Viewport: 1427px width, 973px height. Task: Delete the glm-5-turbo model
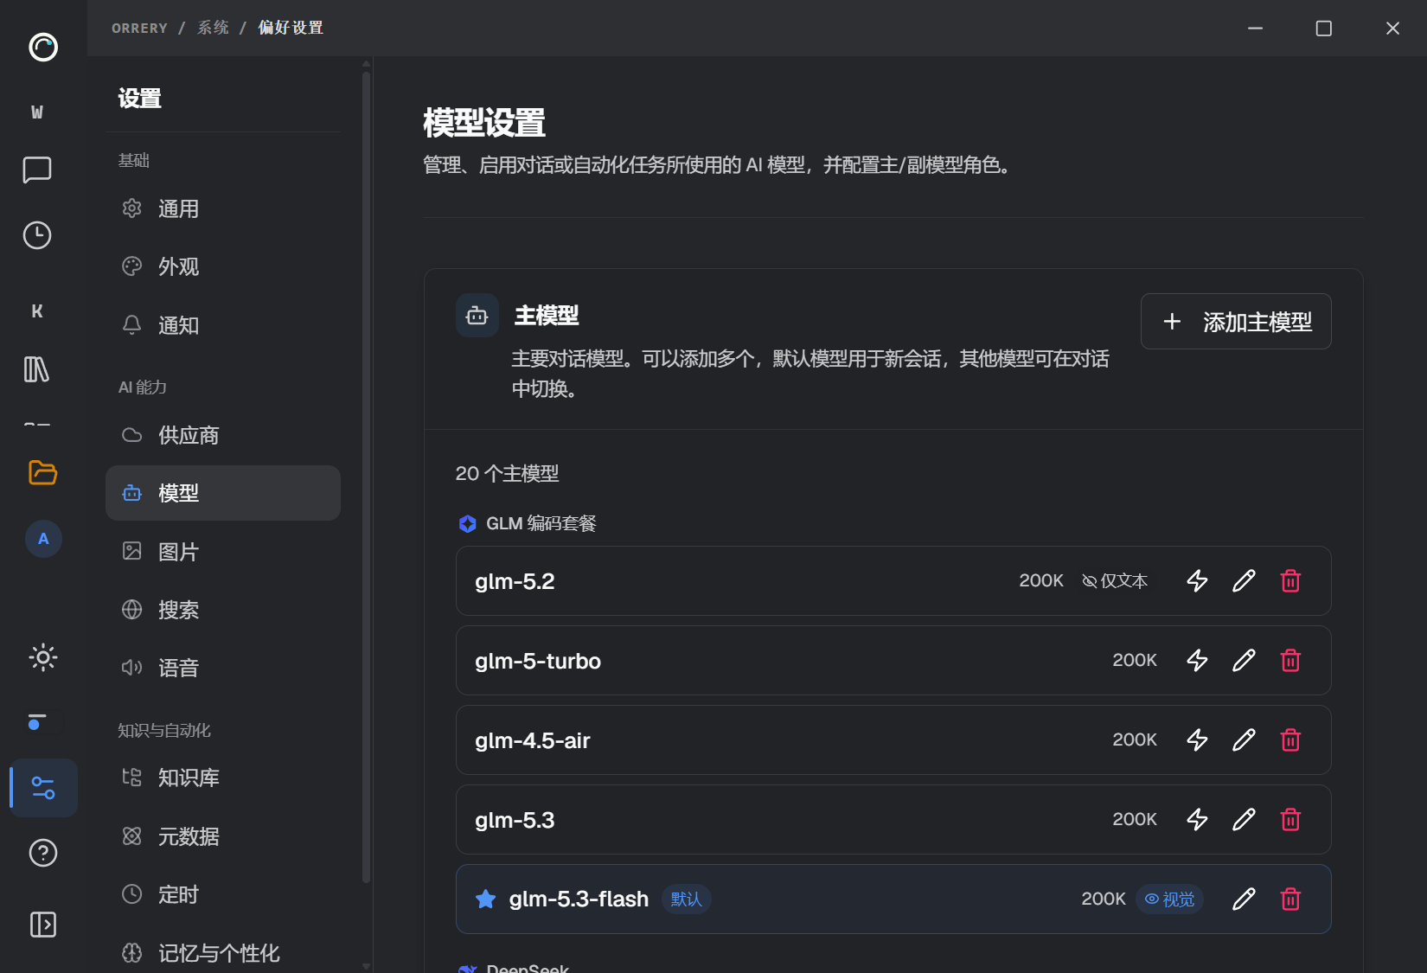pyautogui.click(x=1290, y=660)
